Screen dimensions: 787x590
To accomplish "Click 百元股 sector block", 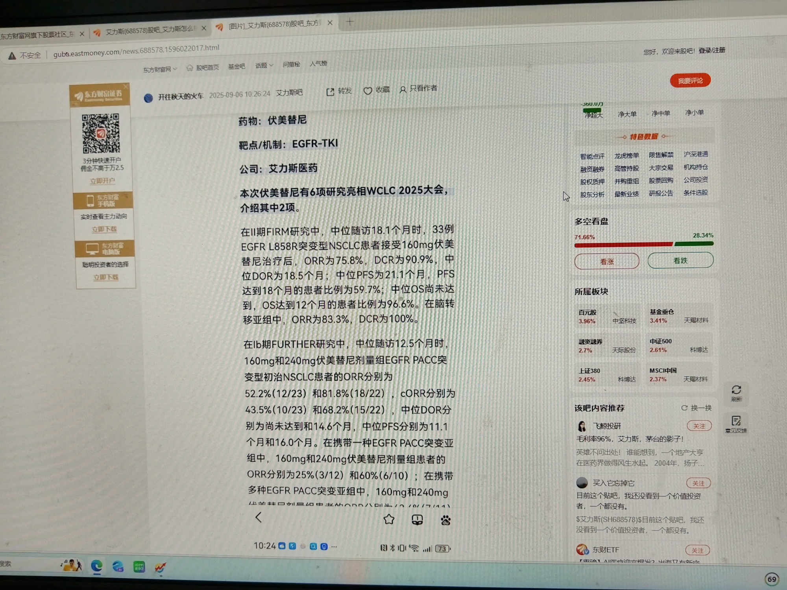I will pos(607,317).
